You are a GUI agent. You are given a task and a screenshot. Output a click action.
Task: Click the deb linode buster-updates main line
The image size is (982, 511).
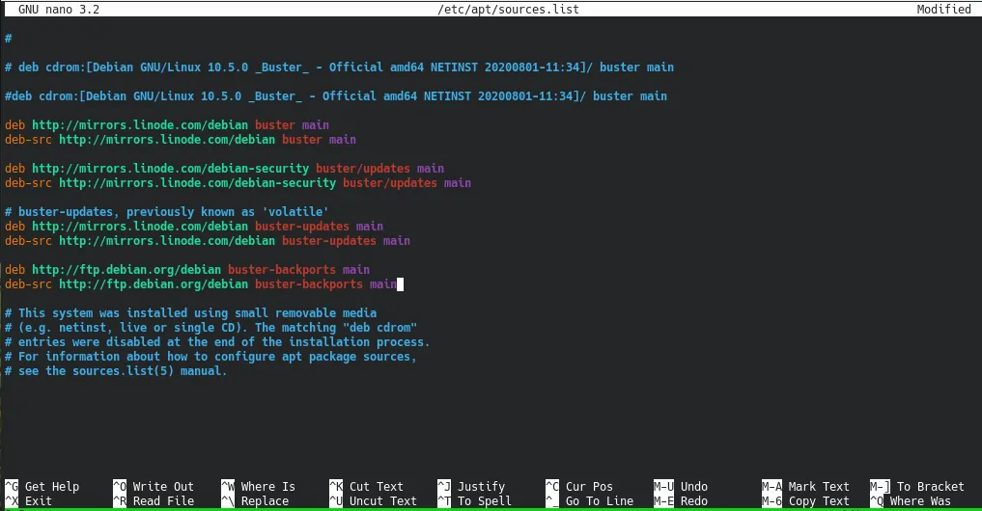coord(194,226)
